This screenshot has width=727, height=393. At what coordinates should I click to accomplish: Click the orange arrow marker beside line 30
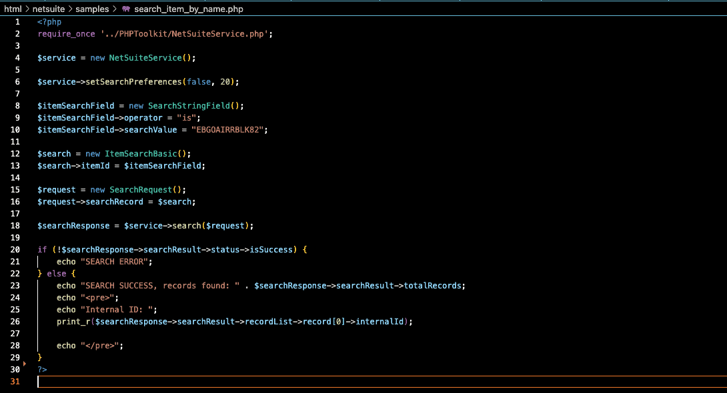(25, 364)
